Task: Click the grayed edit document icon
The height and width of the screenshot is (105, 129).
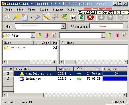Action: [121, 17]
